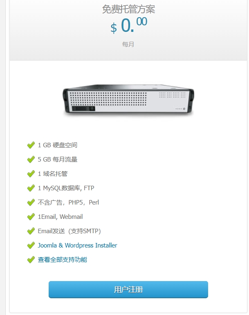
Task: Click the server hardware image
Action: [128, 100]
